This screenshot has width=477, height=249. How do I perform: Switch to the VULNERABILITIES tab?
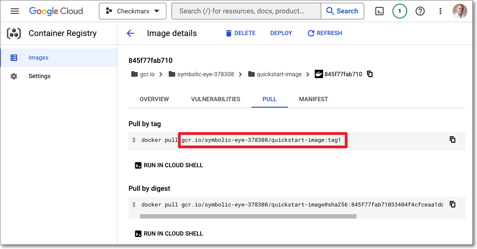coord(216,99)
